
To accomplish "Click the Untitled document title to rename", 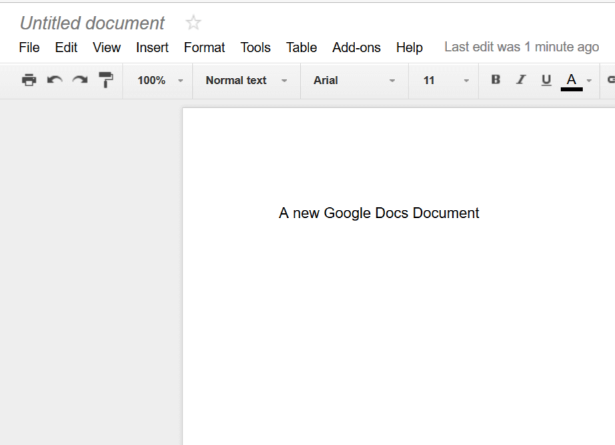I will pyautogui.click(x=92, y=23).
